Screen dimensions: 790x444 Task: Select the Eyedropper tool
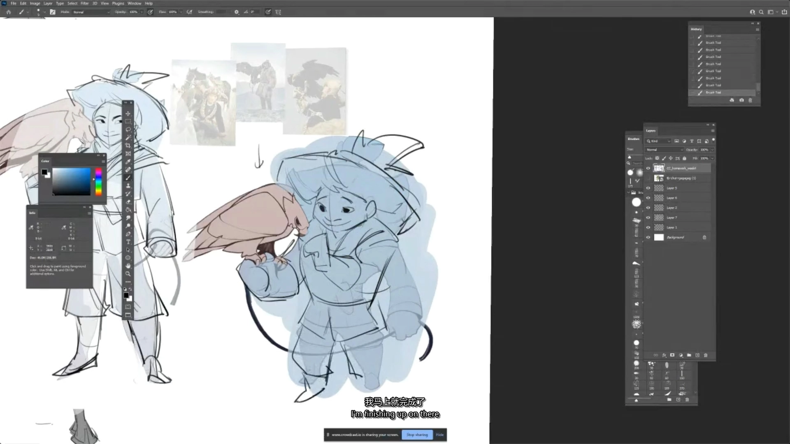pyautogui.click(x=128, y=162)
